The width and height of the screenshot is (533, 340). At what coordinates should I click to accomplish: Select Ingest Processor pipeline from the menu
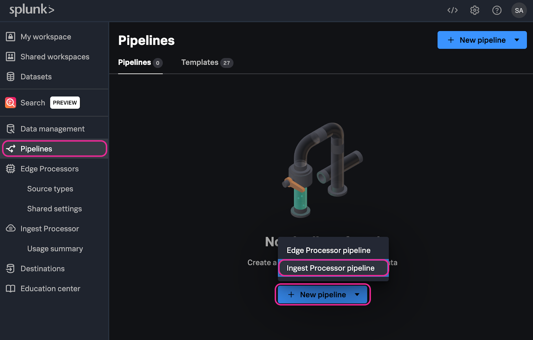click(331, 268)
